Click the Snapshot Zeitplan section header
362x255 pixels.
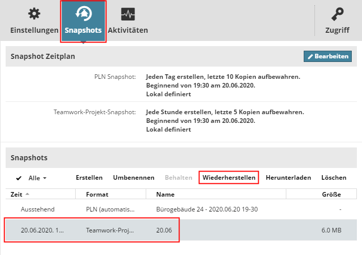coord(181,56)
